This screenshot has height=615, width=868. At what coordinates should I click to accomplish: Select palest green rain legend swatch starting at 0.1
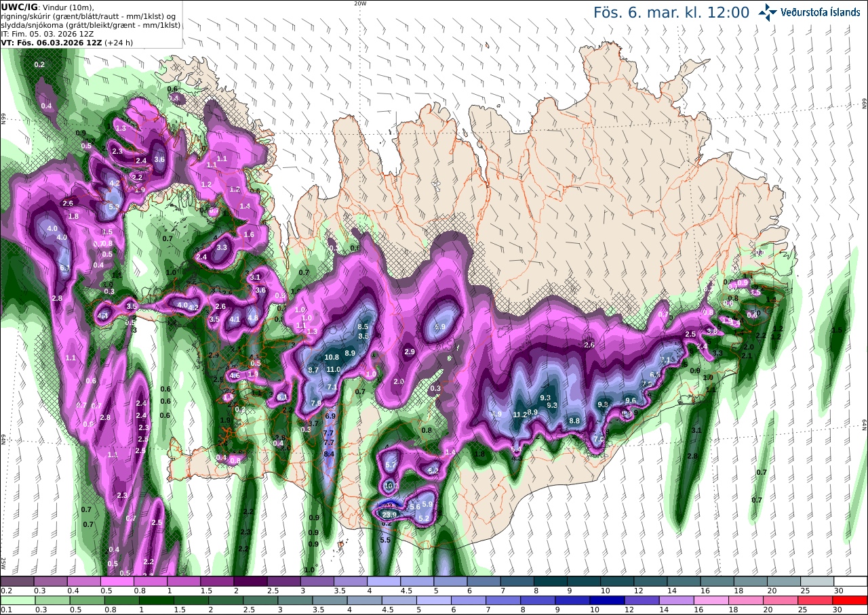tap(17, 600)
